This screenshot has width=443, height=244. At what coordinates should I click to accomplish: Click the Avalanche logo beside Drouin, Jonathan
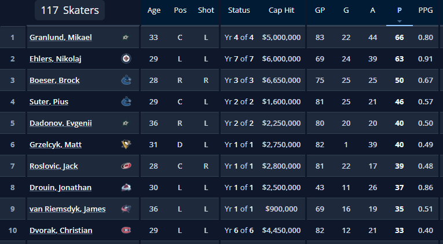[x=126, y=187]
